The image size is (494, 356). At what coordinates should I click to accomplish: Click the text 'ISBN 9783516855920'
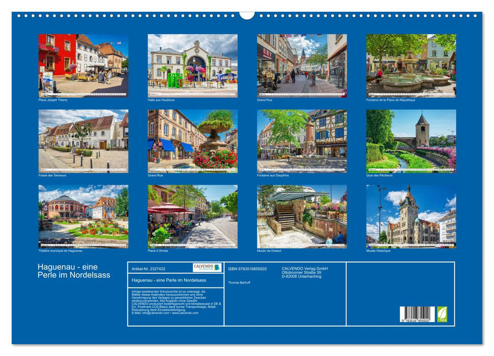[247, 269]
